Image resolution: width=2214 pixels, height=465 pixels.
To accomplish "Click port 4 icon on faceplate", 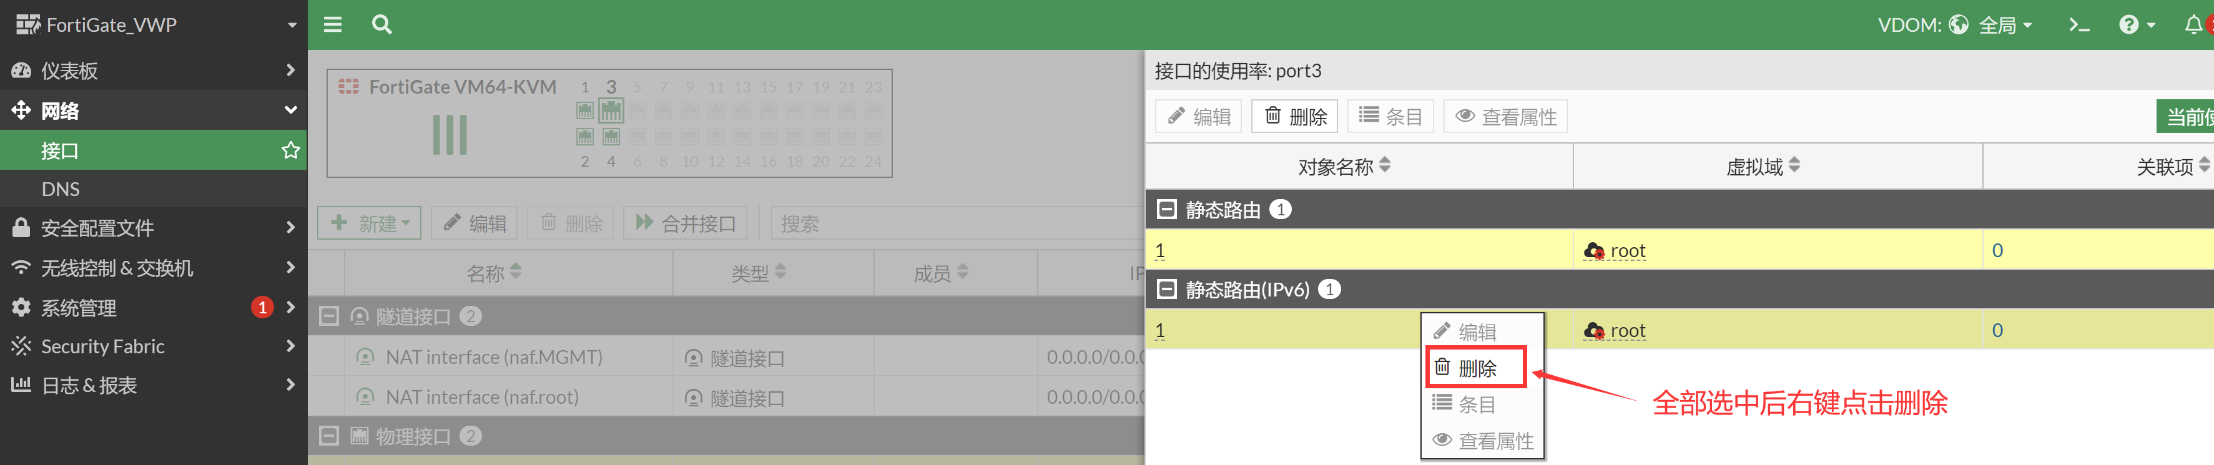I will pyautogui.click(x=611, y=137).
